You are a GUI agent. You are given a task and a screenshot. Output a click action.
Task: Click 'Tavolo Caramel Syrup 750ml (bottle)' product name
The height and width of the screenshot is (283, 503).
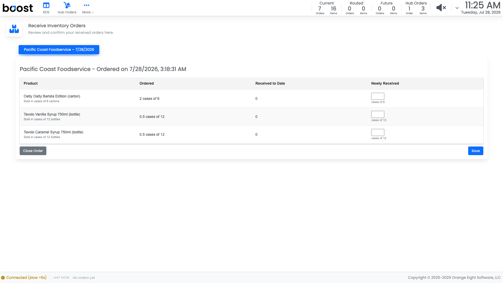point(53,132)
